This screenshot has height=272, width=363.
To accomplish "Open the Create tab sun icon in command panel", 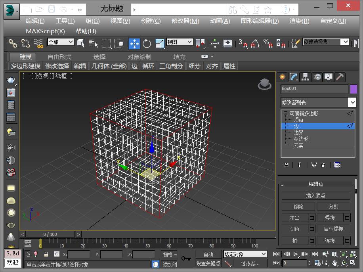I will click(x=283, y=77).
